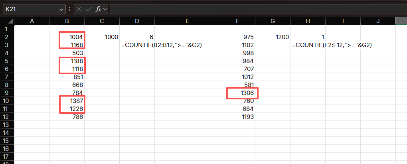Select column B header
Screen dimensions: 407x164
click(67, 21)
